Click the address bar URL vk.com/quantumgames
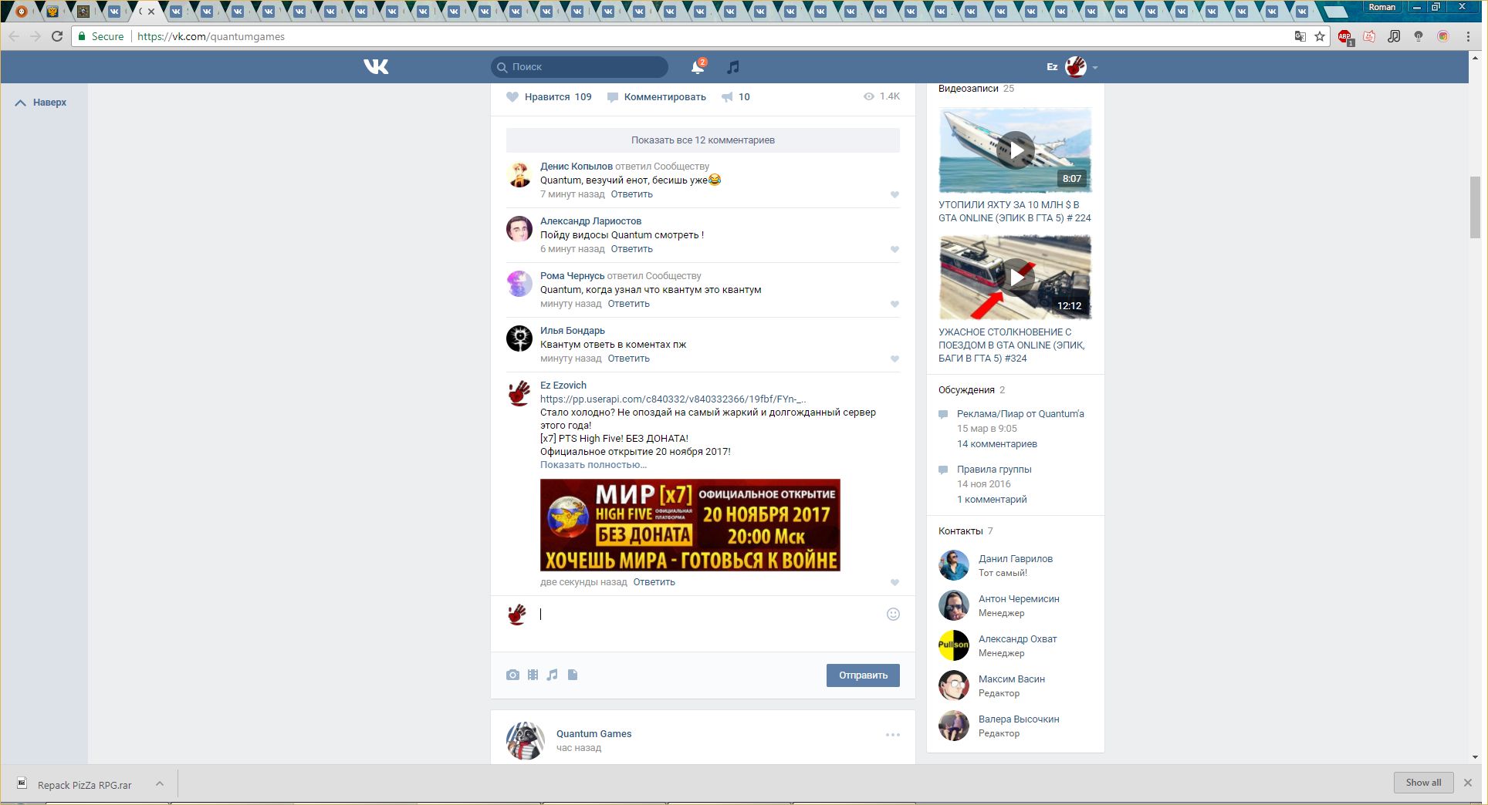 coord(211,36)
